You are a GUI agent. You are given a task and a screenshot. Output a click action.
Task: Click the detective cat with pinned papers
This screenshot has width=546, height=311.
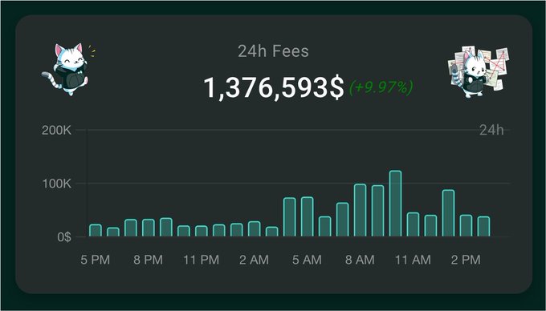coord(478,71)
